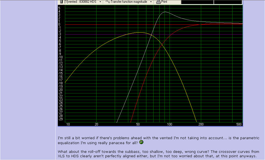This screenshot has width=265, height=160.
Task: Click the '-29' value on the dB axis
Action: click(61, 119)
